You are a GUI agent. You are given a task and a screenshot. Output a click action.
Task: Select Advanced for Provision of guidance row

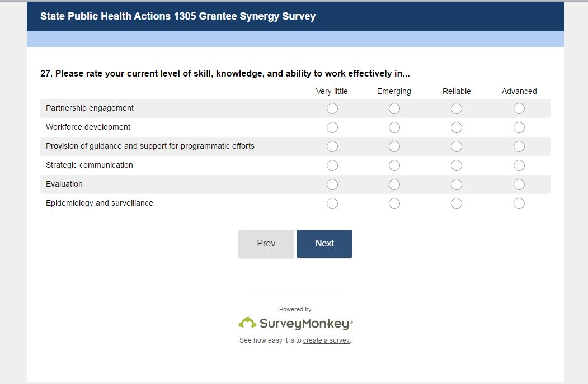point(519,146)
